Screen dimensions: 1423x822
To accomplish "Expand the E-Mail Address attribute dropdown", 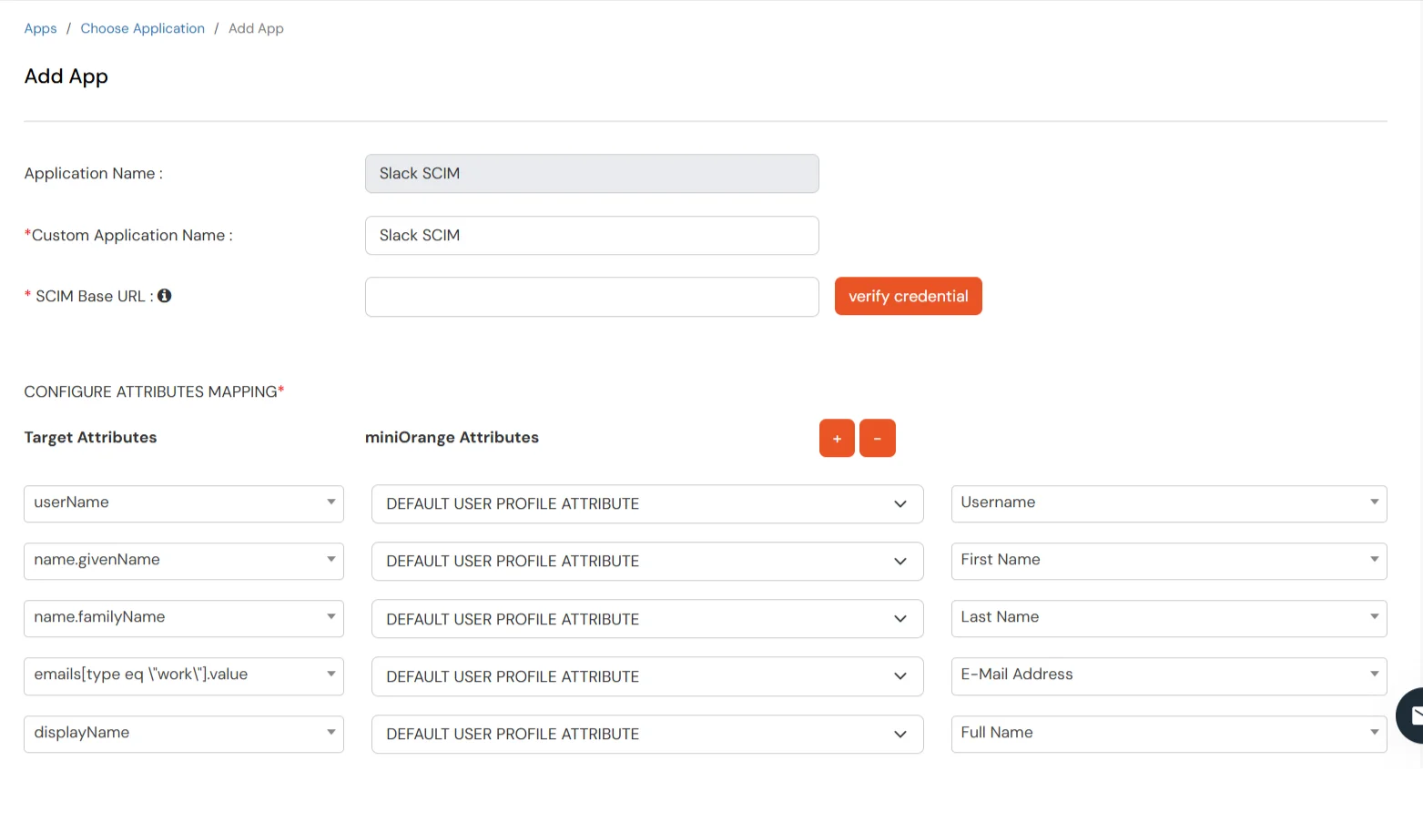I will click(x=1168, y=675).
